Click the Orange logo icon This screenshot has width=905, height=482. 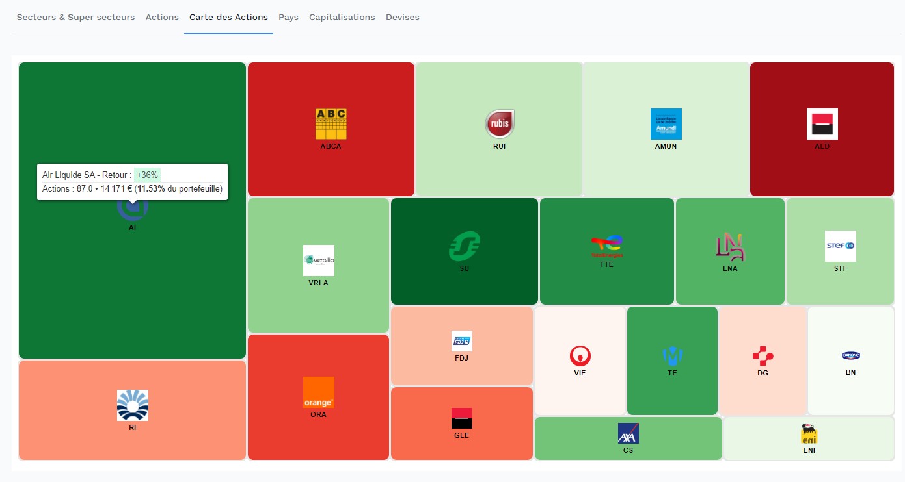click(x=319, y=392)
